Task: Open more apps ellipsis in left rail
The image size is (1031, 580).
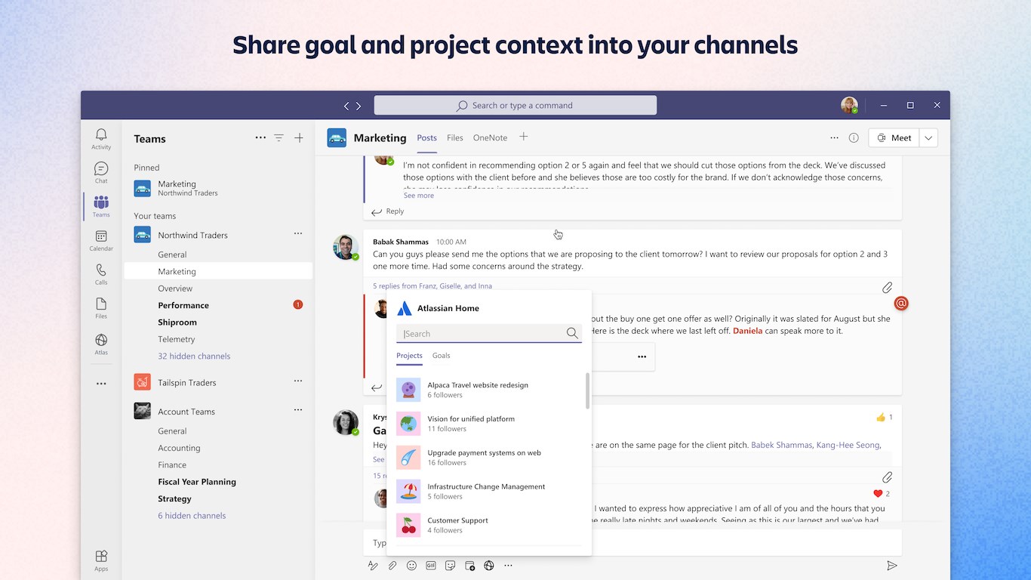Action: pyautogui.click(x=101, y=384)
